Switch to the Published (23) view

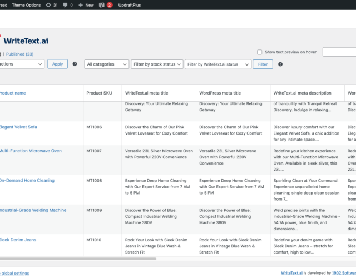tap(20, 54)
